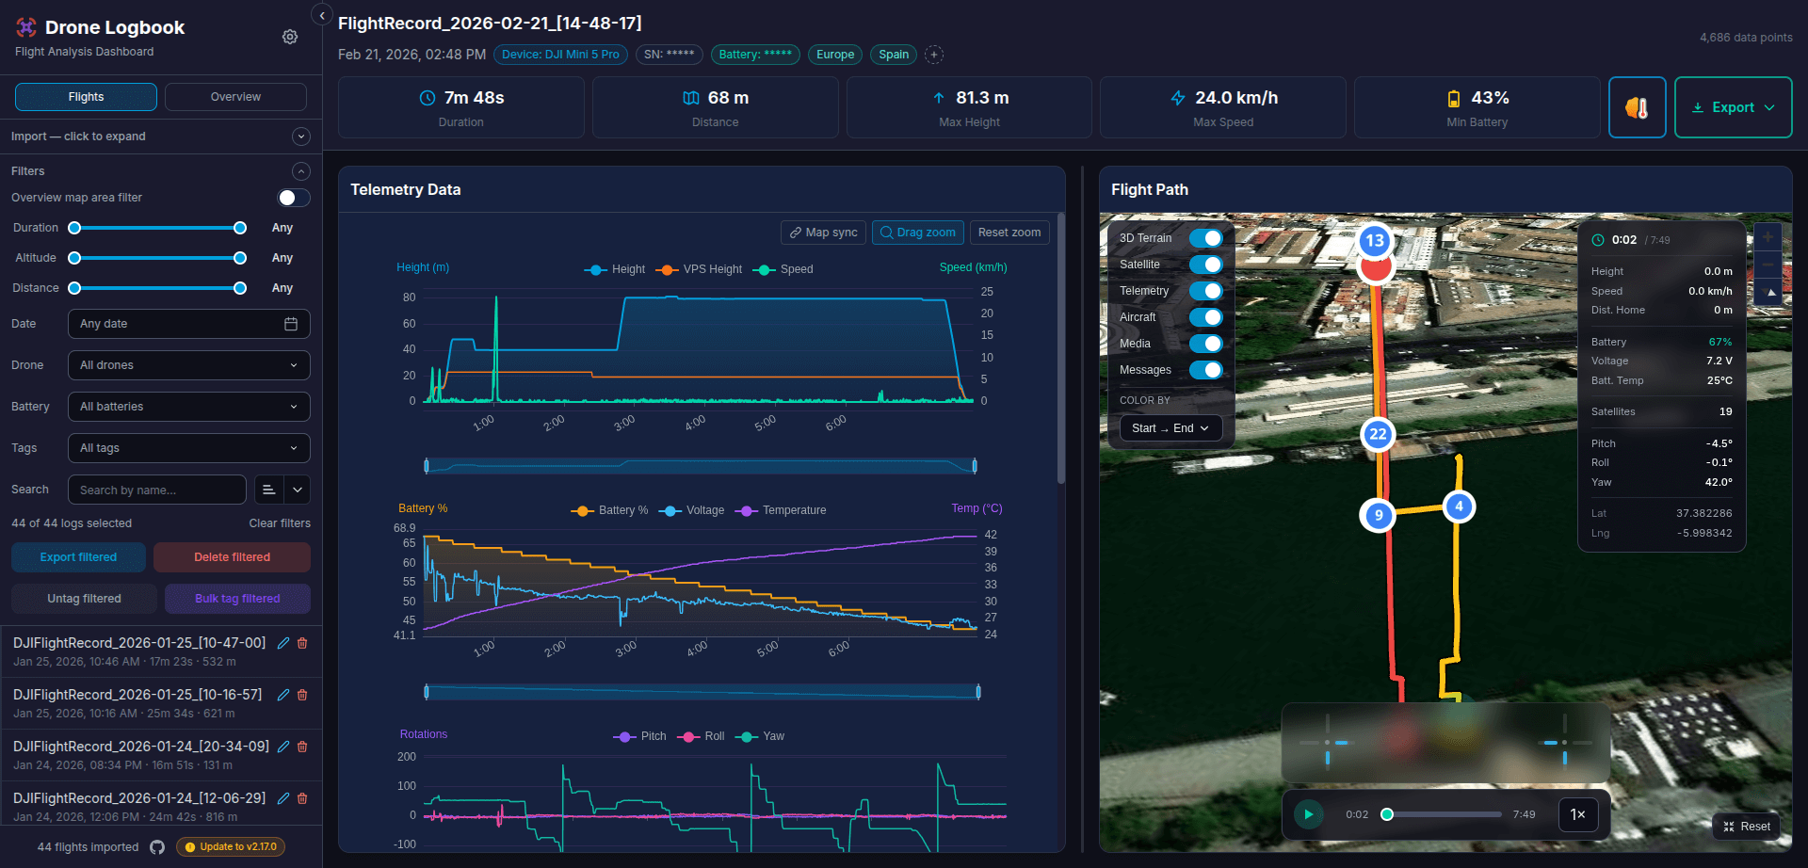Select the Flights tab
Screen dimensions: 1808x868
click(85, 96)
